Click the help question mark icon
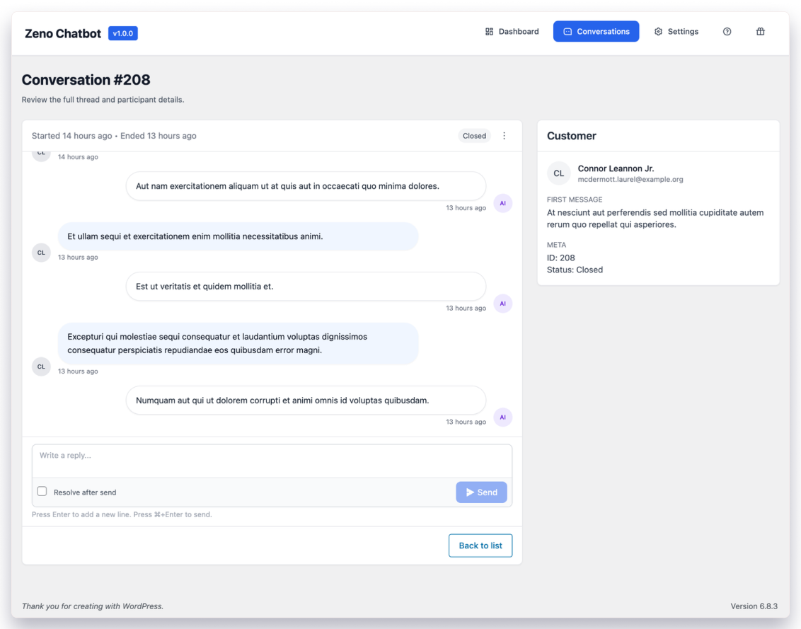The width and height of the screenshot is (801, 629). (727, 32)
